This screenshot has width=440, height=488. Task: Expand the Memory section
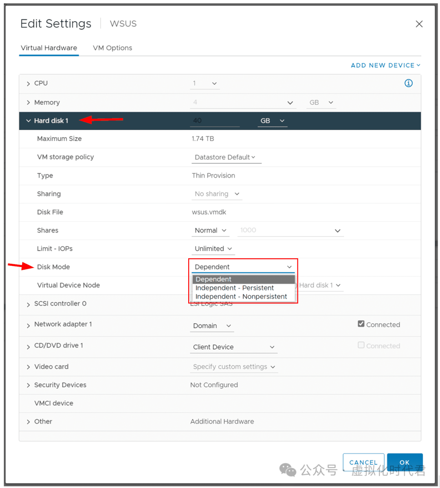click(28, 103)
